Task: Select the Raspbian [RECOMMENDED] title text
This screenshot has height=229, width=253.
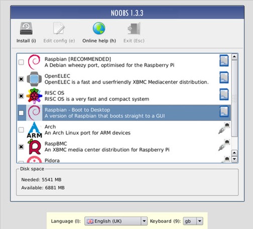Action: (x=78, y=59)
